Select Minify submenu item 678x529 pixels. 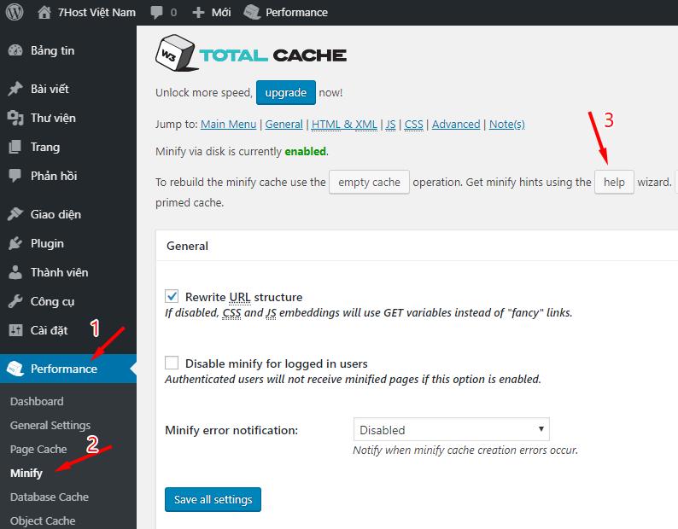coord(26,474)
